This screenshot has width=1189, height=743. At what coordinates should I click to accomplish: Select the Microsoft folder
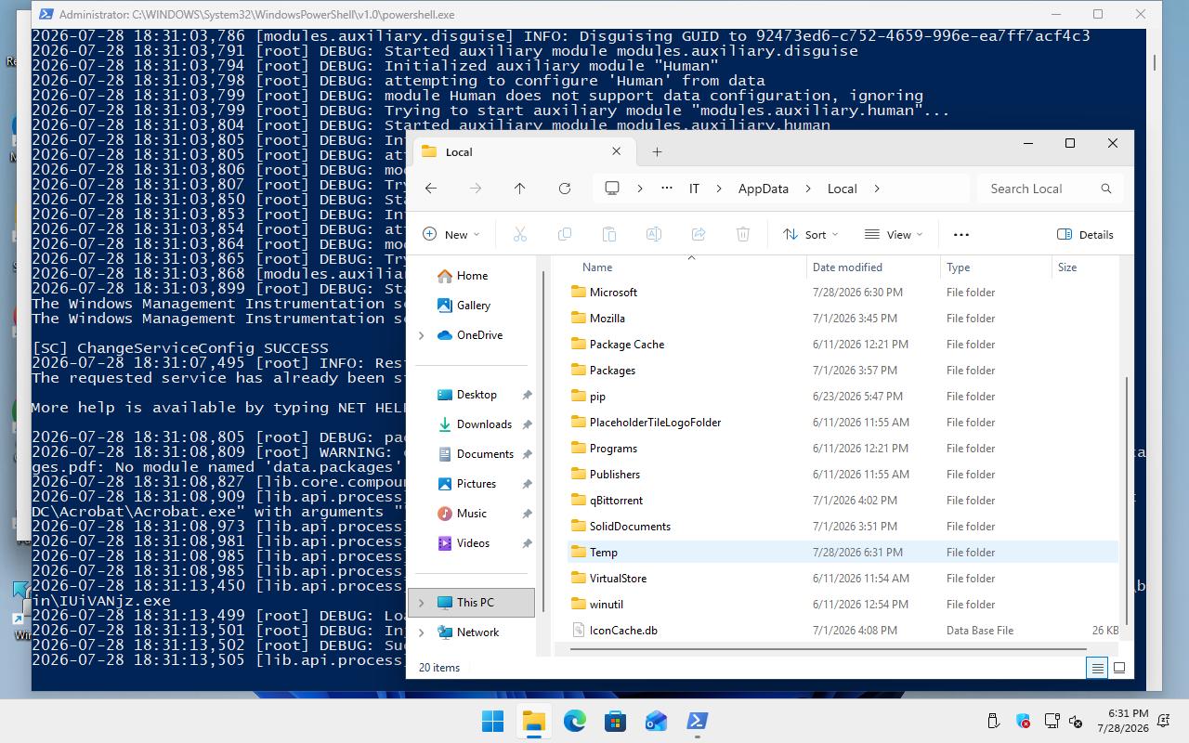(x=843, y=293)
